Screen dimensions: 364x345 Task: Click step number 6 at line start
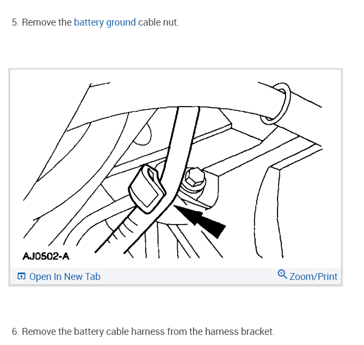point(15,332)
